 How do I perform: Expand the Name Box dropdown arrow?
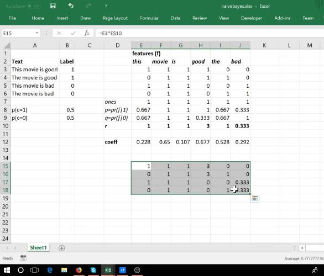tap(37, 33)
